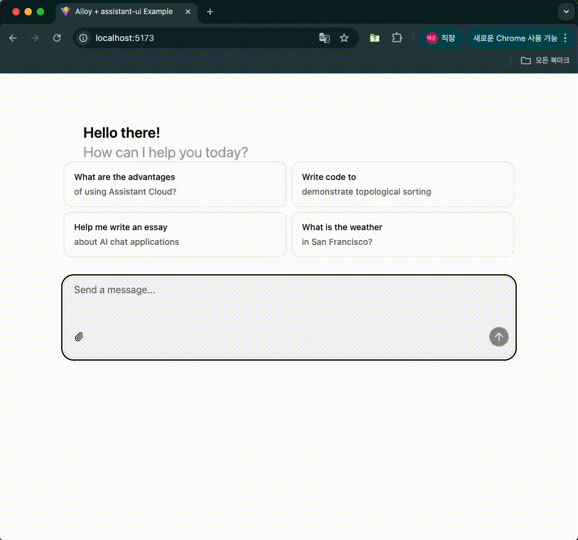Select the Ailoy + assistant-ui Example tab

point(123,12)
